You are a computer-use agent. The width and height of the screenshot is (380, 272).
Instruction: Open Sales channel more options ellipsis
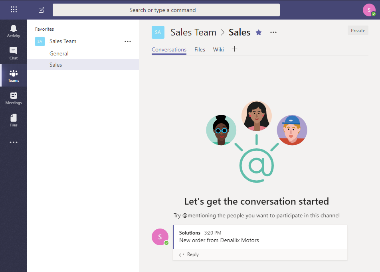point(273,33)
